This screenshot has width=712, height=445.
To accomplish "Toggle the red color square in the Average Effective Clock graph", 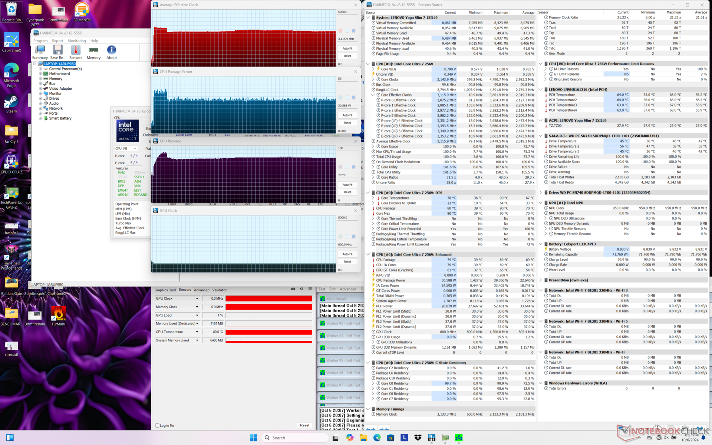I will pos(340,31).
